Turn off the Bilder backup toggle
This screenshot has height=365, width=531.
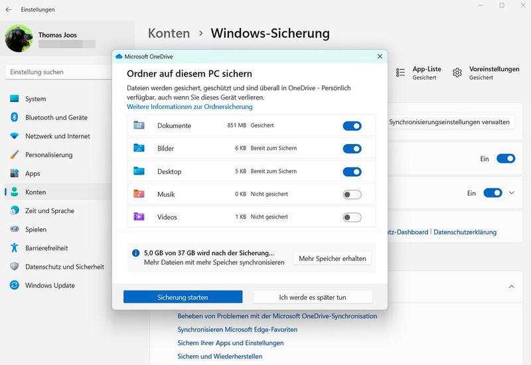(352, 149)
